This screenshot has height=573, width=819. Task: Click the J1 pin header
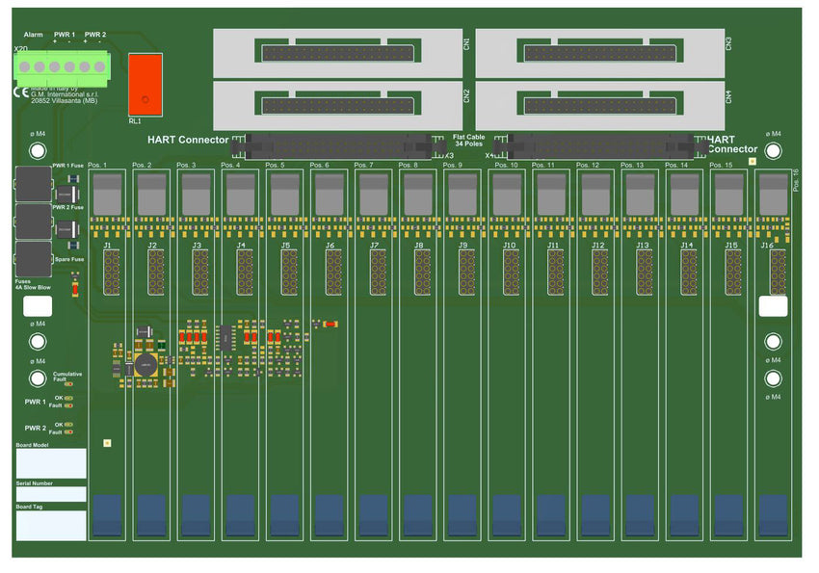tap(112, 272)
